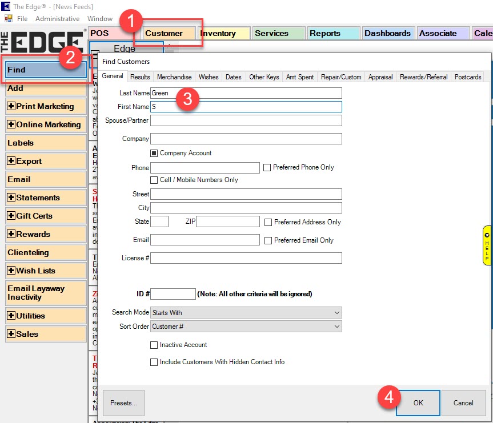Expand the Print Marketing plus icon

click(x=11, y=106)
